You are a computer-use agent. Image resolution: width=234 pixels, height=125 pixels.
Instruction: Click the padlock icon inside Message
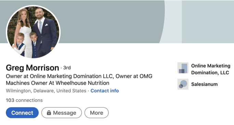[x=49, y=113]
